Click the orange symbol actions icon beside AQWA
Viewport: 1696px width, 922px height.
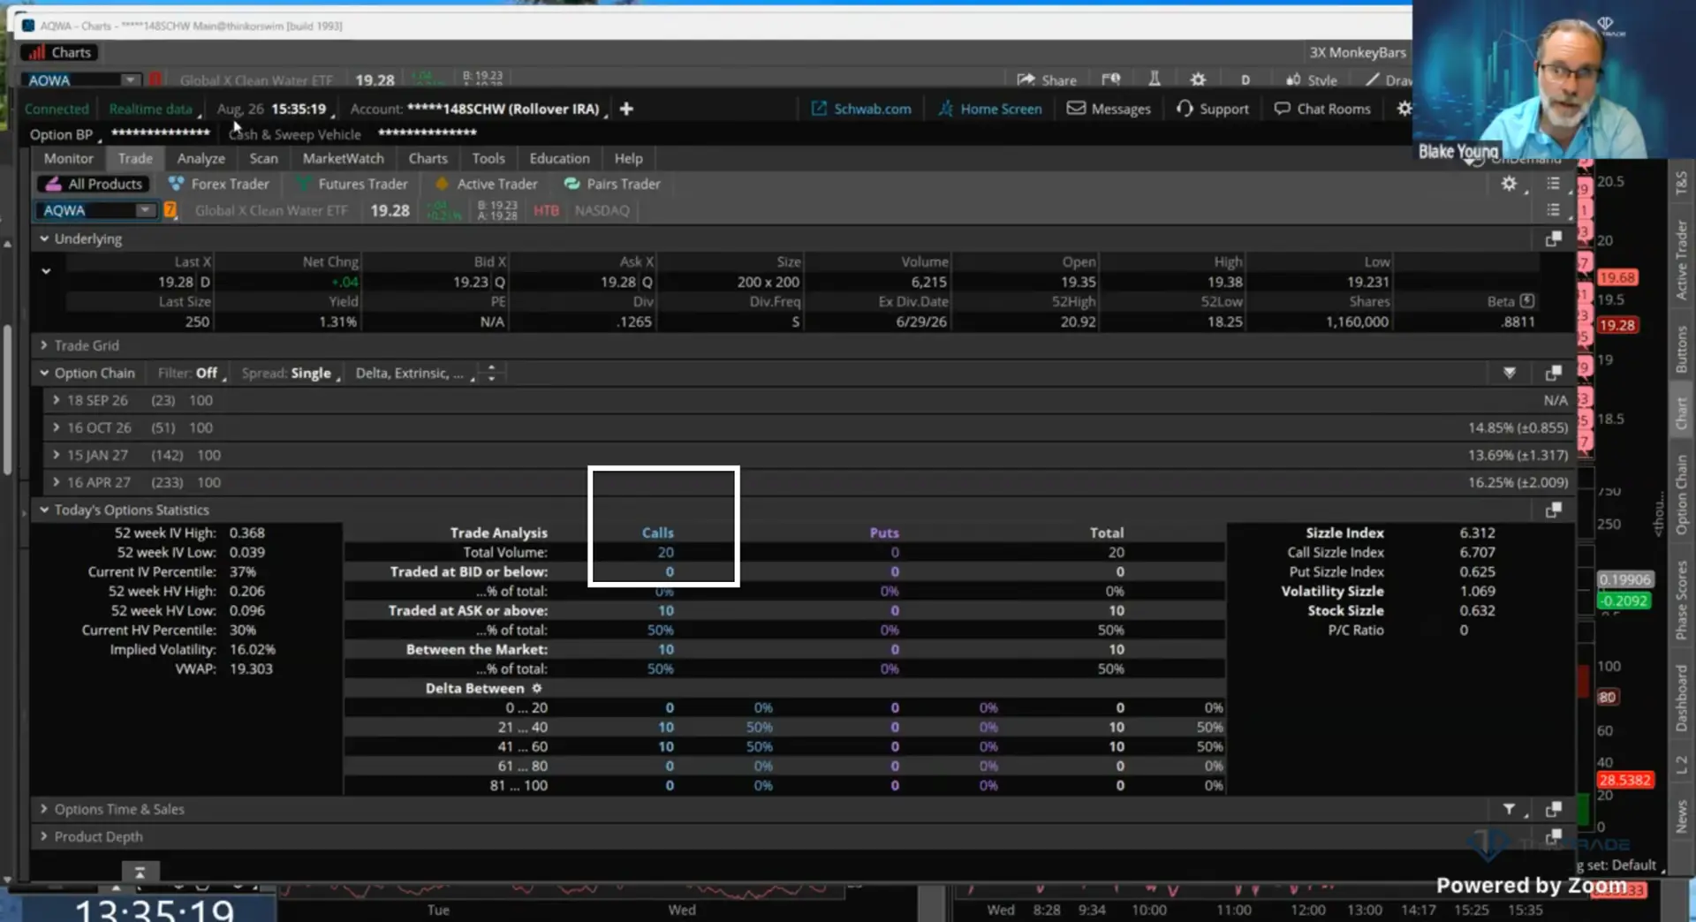170,210
